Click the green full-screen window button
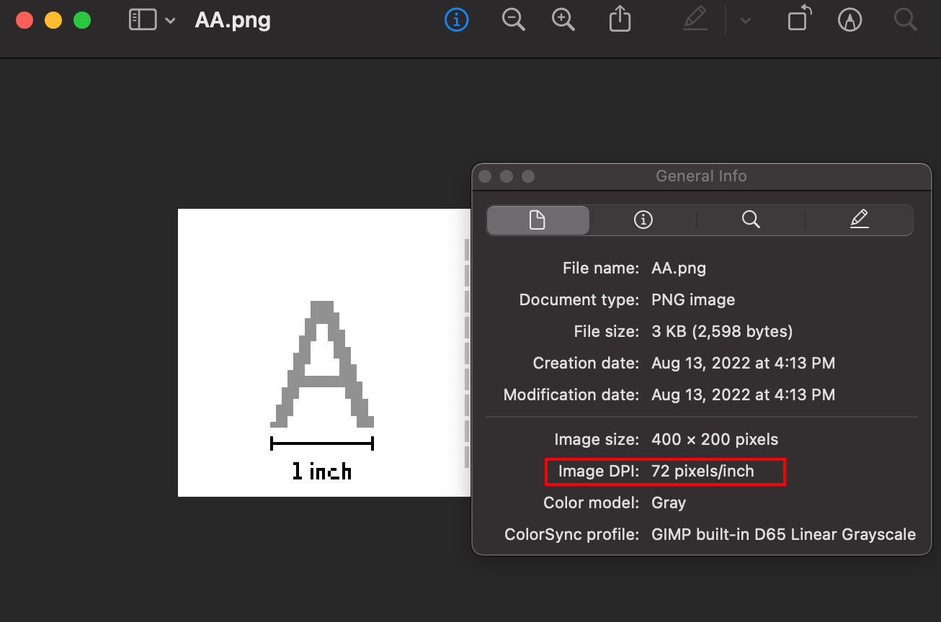The image size is (941, 622). click(82, 20)
